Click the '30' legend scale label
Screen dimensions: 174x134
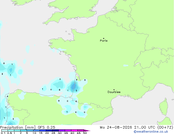pyautogui.click(x=60, y=133)
